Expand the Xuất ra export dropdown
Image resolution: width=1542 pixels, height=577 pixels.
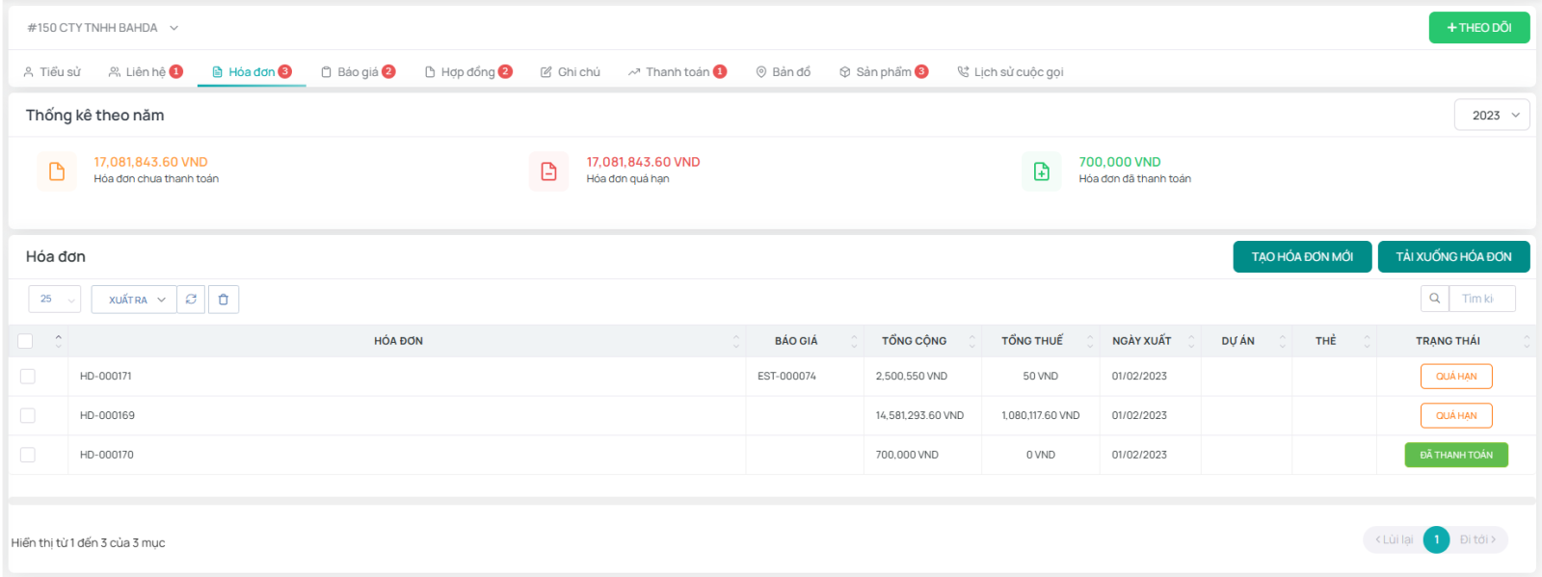tap(135, 300)
